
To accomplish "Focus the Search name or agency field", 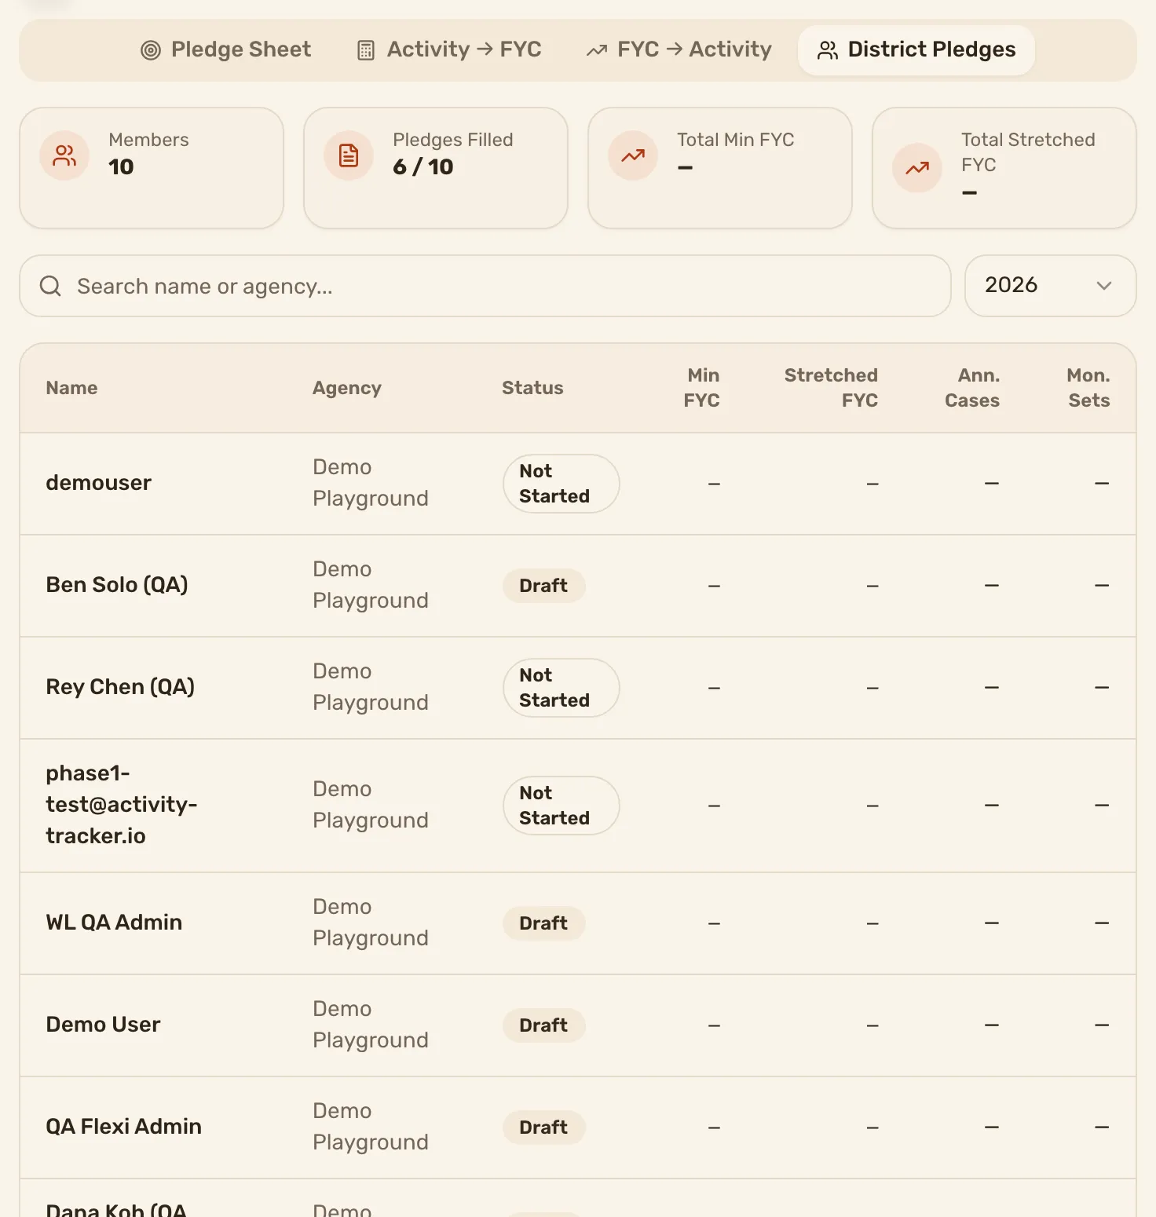I will pos(485,286).
